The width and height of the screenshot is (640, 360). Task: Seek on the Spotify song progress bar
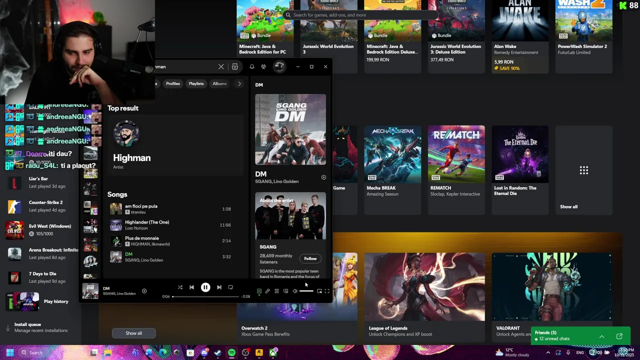pos(206,296)
